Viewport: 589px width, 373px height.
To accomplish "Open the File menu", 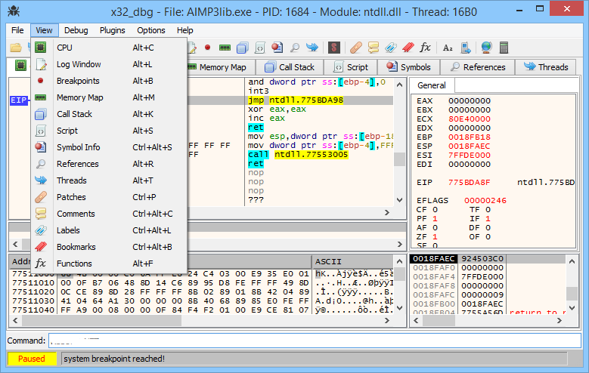I will point(17,30).
